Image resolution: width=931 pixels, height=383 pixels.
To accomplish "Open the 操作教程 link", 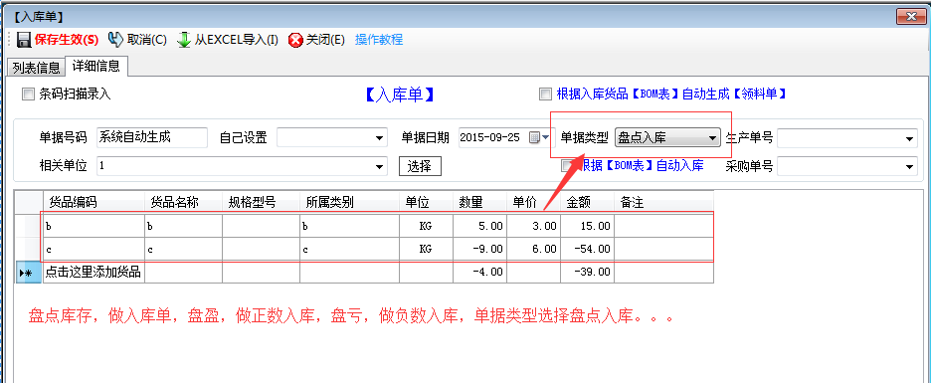I will [x=379, y=40].
